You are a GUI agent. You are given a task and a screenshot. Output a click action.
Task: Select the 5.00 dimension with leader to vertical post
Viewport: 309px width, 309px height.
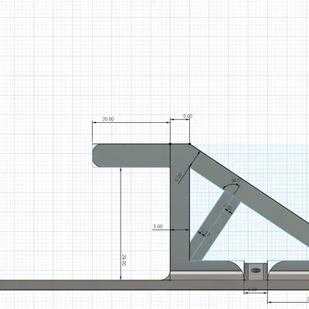(158, 226)
